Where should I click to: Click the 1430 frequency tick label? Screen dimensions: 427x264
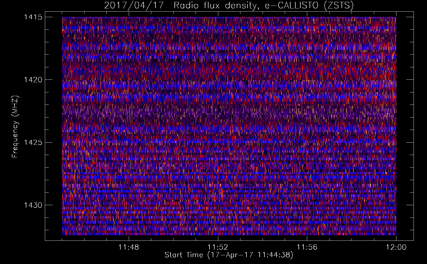(x=33, y=205)
